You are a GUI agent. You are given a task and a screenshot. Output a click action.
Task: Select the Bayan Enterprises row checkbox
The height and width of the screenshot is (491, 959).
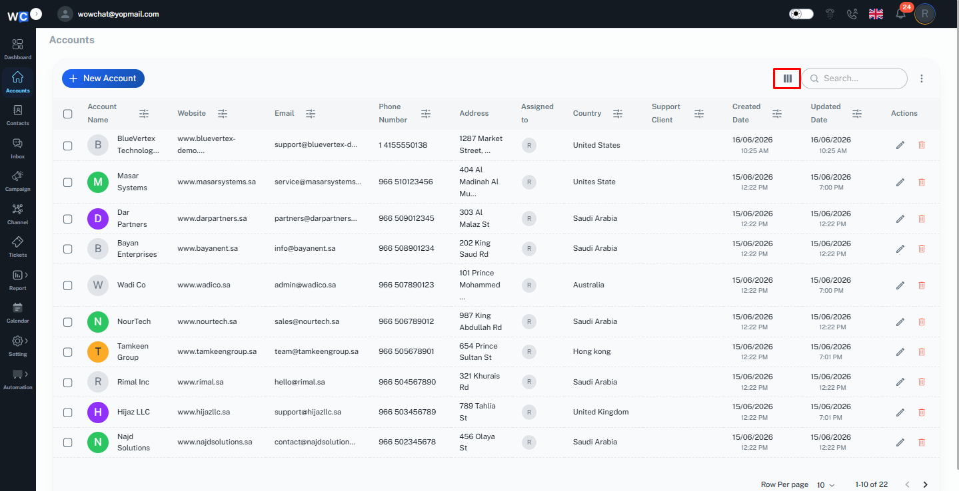pos(67,249)
